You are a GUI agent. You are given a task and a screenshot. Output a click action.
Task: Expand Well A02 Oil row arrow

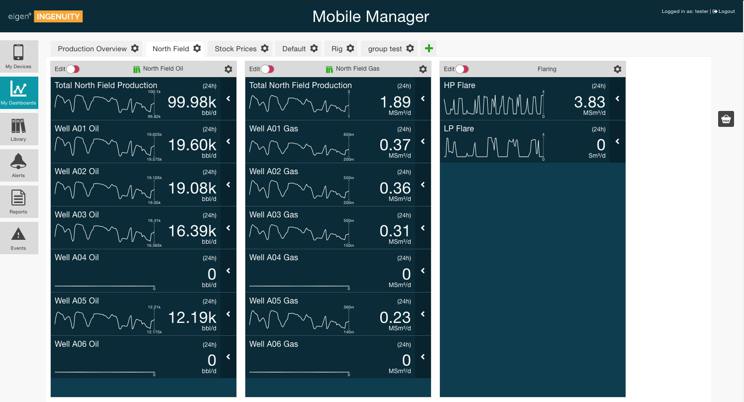(228, 185)
